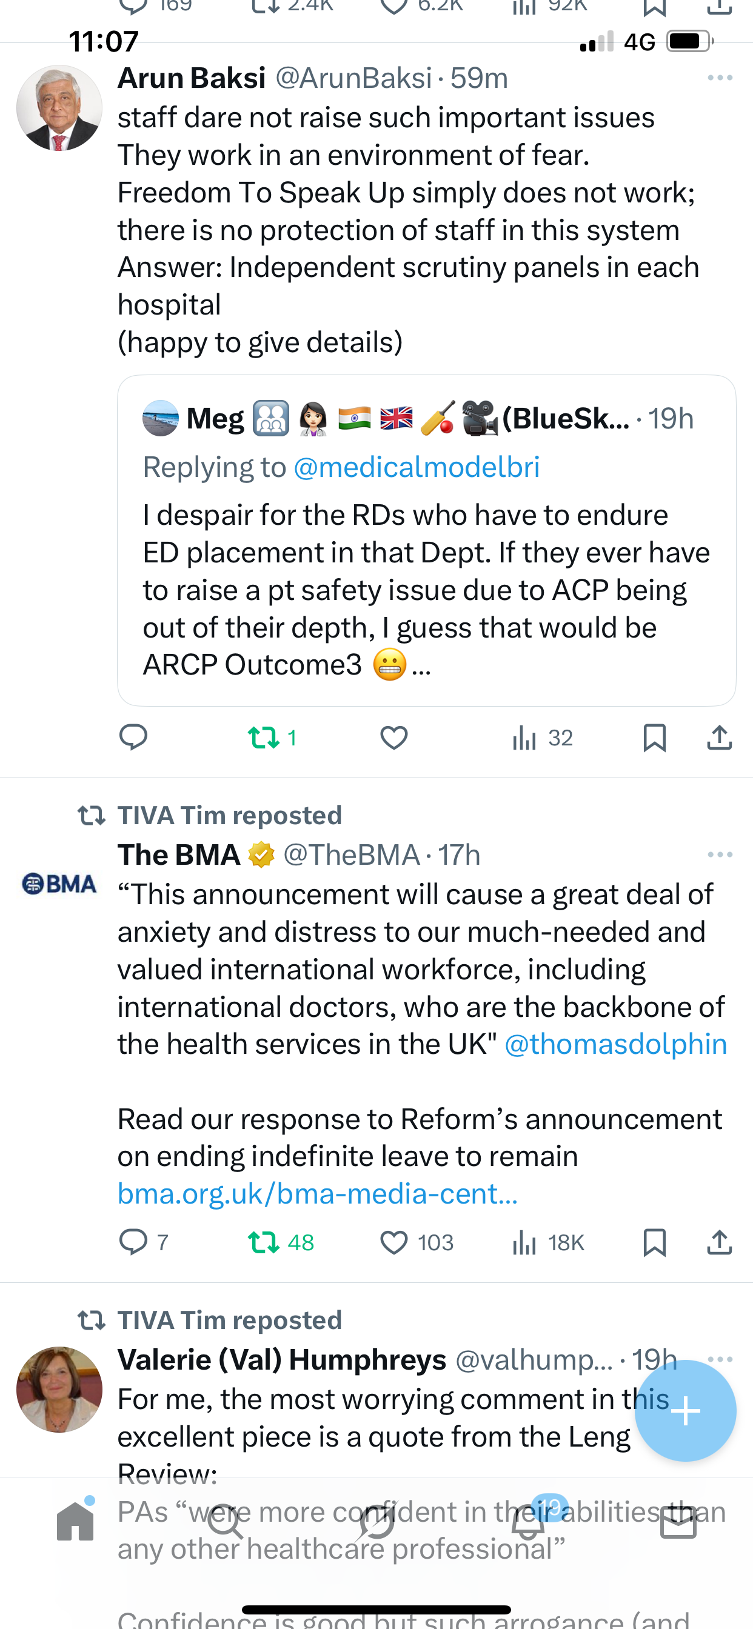Open the @thomasdolphin mention
Viewport: 753px width, 1629px height.
coord(615,1044)
